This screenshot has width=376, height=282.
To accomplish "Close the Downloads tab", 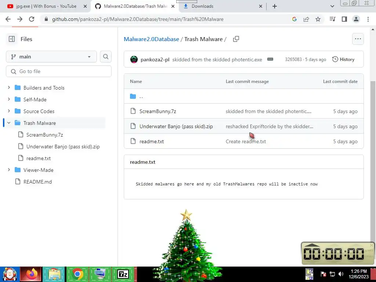I will (261, 6).
